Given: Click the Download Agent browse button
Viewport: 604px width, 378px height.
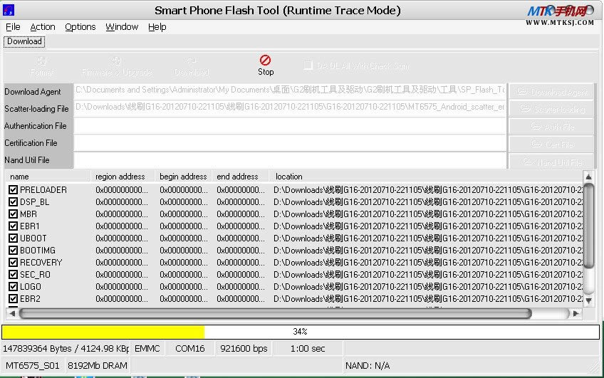Looking at the screenshot, I should tap(551, 92).
